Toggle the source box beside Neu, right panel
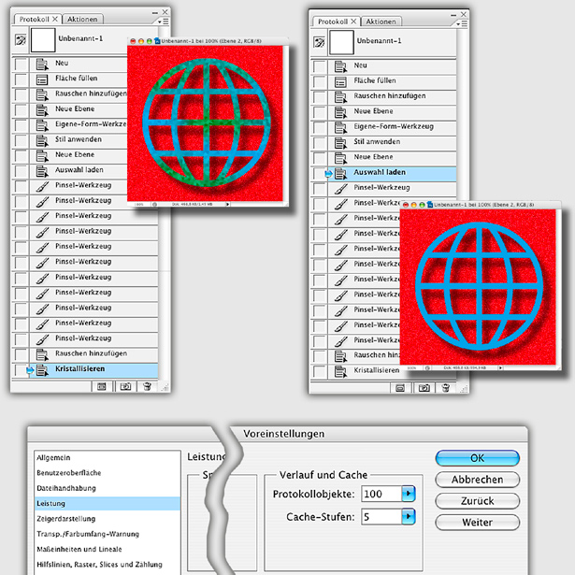Viewport: 575px width, 575px height. (x=320, y=66)
